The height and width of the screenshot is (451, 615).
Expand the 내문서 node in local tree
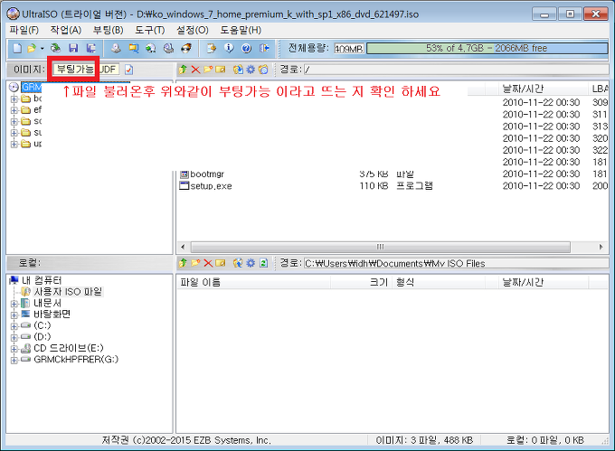click(x=14, y=304)
